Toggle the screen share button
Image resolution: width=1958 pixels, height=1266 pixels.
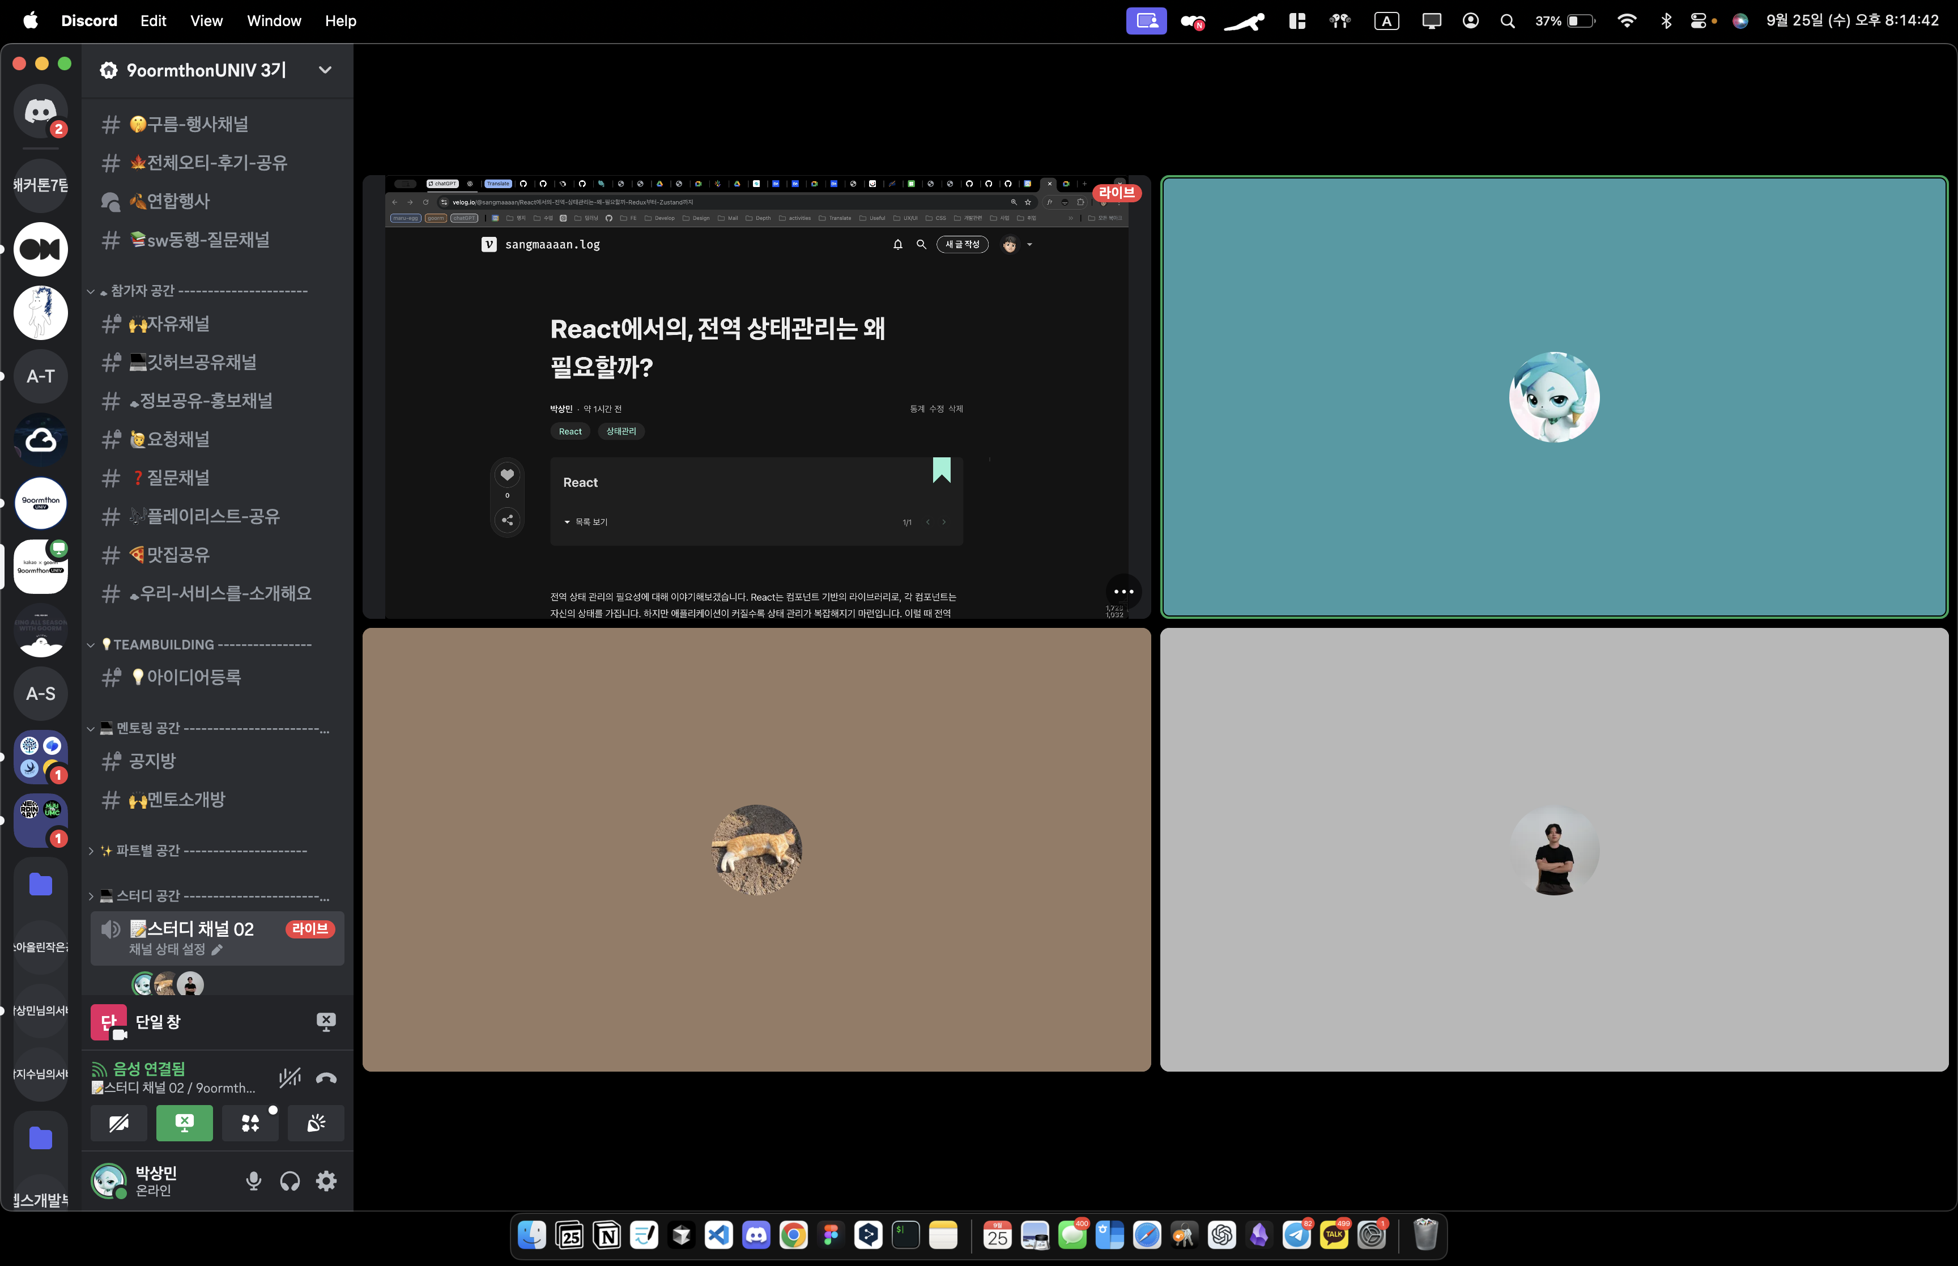[184, 1123]
